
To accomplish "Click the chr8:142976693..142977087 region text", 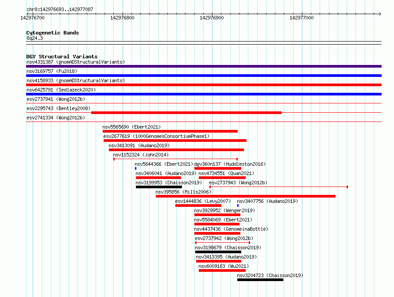I will tap(60, 9).
